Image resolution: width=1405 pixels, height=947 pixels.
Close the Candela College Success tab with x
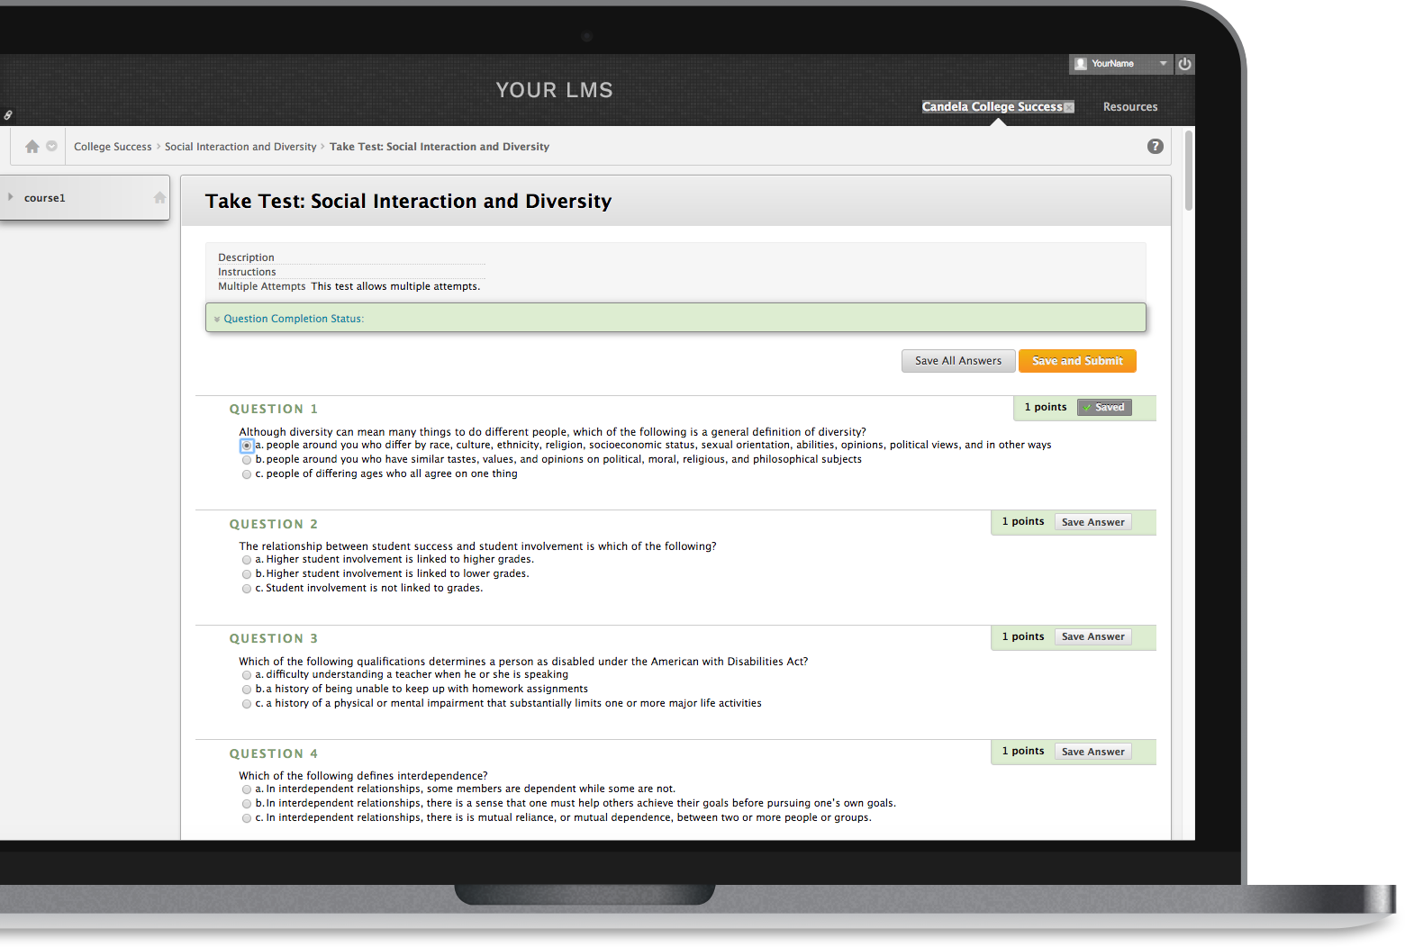point(1069,107)
